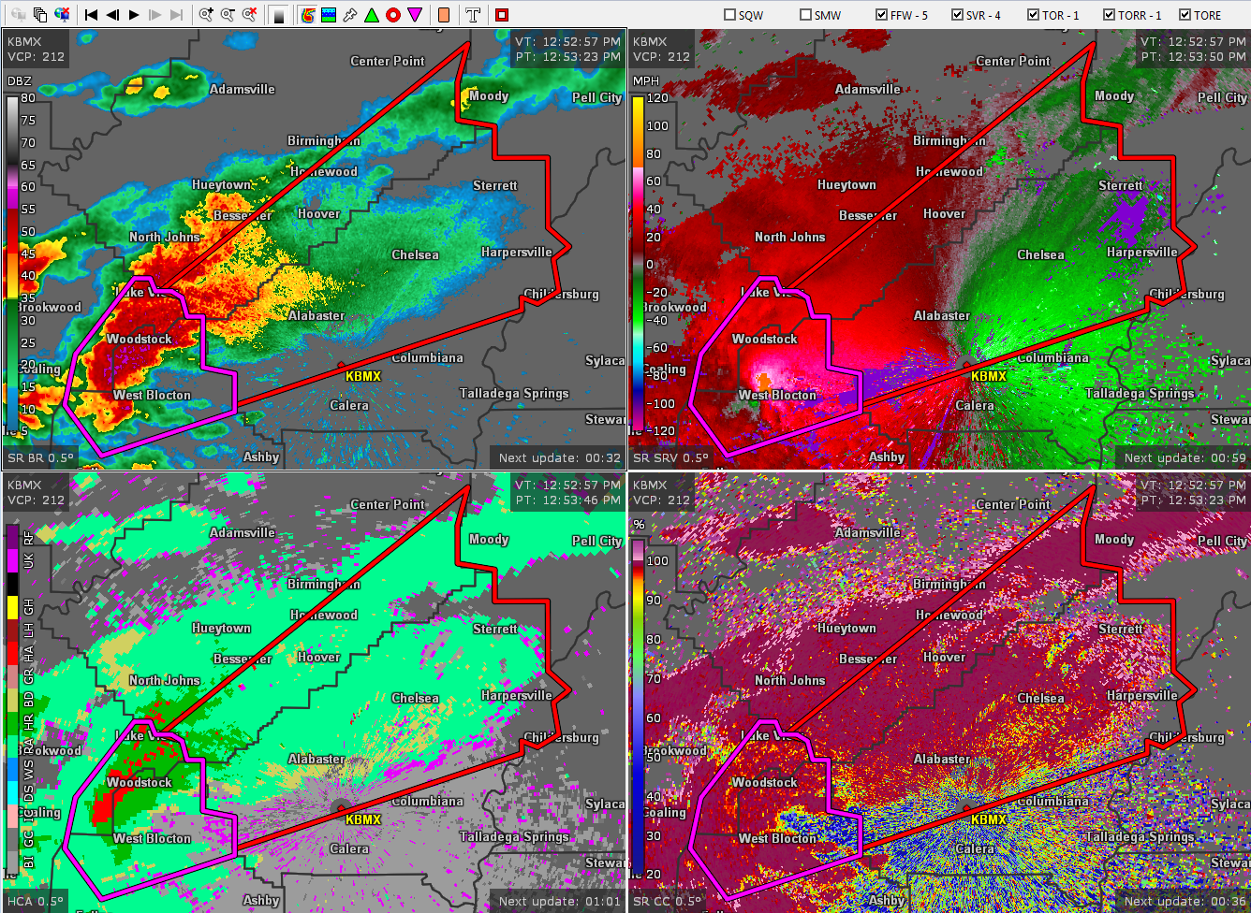1251x913 pixels.
Task: Click the globe icon with red X
Action: click(x=62, y=15)
